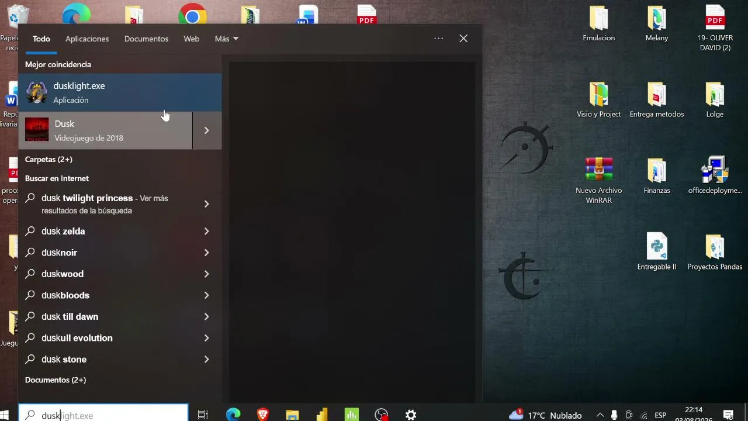Open Settings gear on the taskbar
Image resolution: width=748 pixels, height=421 pixels.
pos(411,415)
